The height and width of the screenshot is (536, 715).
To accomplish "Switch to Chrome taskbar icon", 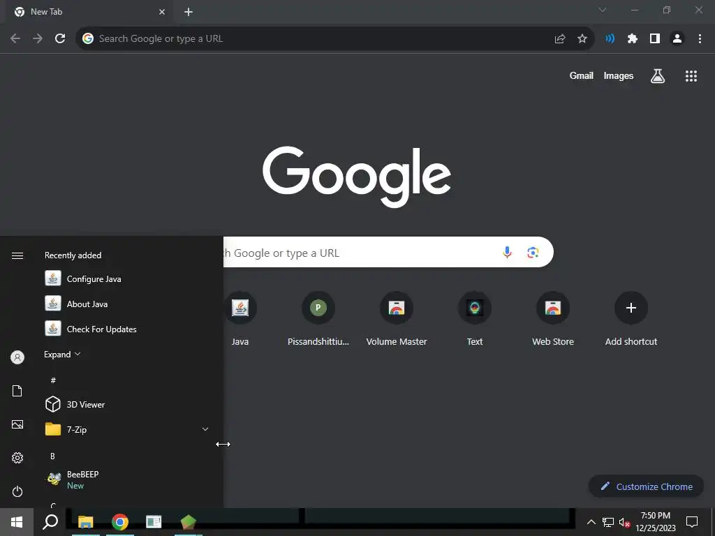I will pos(120,522).
